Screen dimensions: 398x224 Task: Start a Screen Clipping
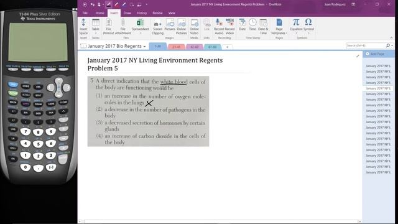click(157, 26)
